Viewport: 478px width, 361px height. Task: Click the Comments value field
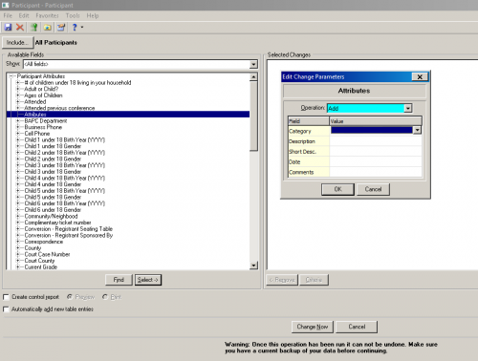click(x=376, y=172)
